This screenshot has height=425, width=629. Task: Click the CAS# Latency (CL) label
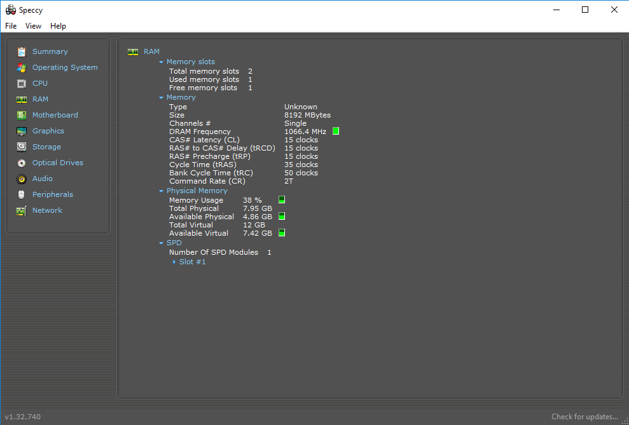click(204, 140)
